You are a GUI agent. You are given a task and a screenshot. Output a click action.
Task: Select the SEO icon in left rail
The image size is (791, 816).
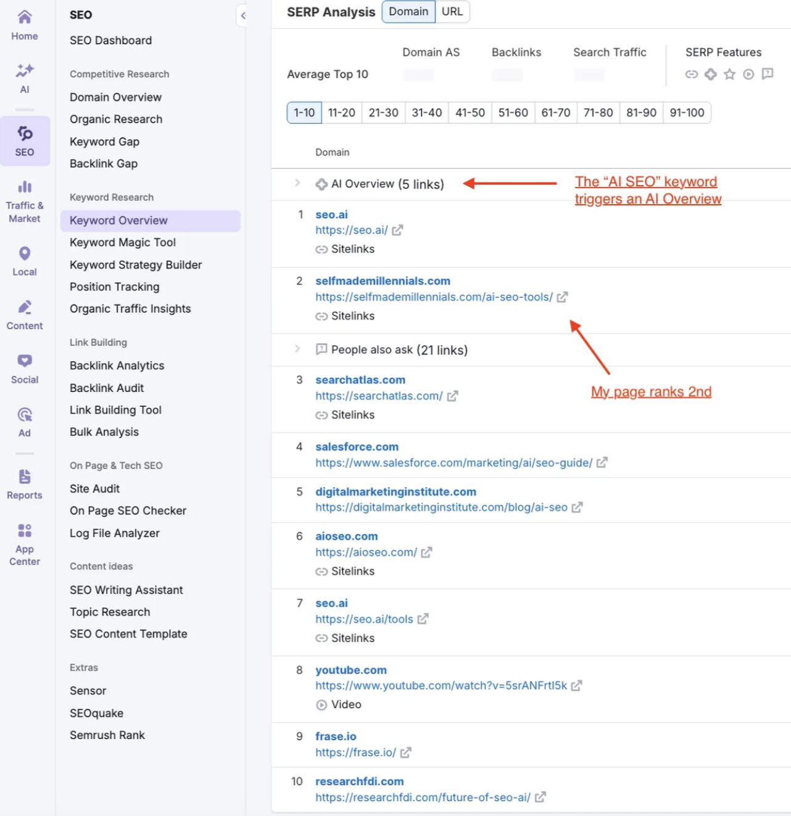pos(25,133)
